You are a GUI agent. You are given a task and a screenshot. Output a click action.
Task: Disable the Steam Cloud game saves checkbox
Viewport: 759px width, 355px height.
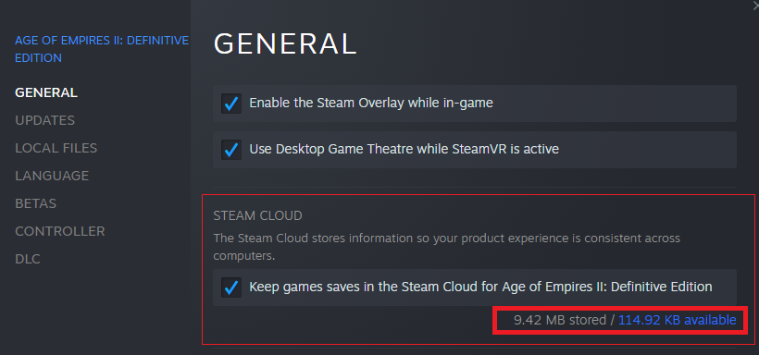coord(231,288)
